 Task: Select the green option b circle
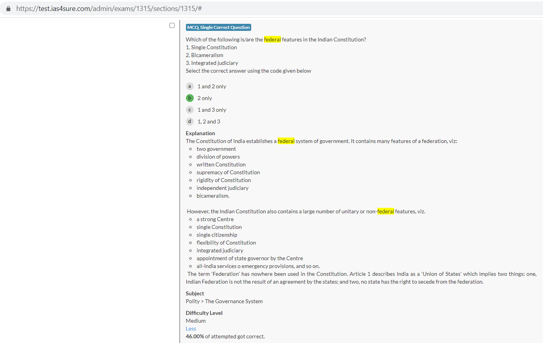click(190, 98)
